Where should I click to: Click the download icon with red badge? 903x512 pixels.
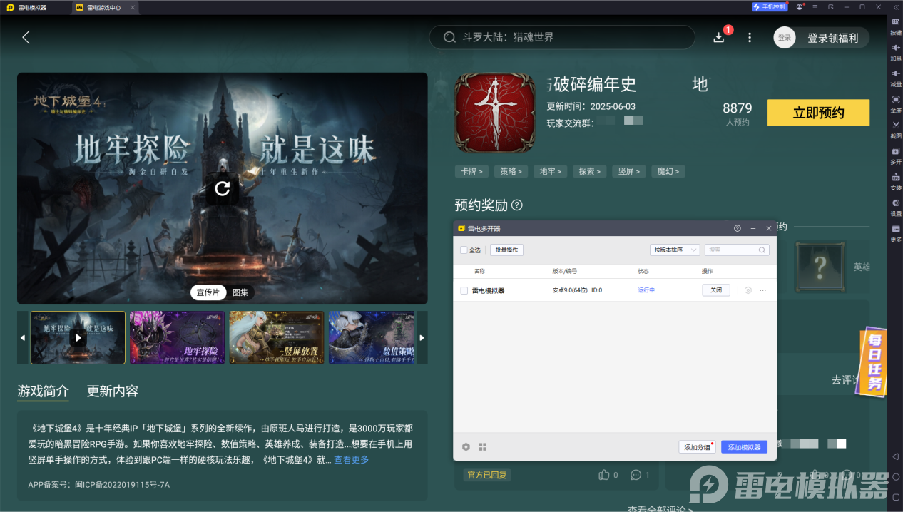[x=719, y=37]
